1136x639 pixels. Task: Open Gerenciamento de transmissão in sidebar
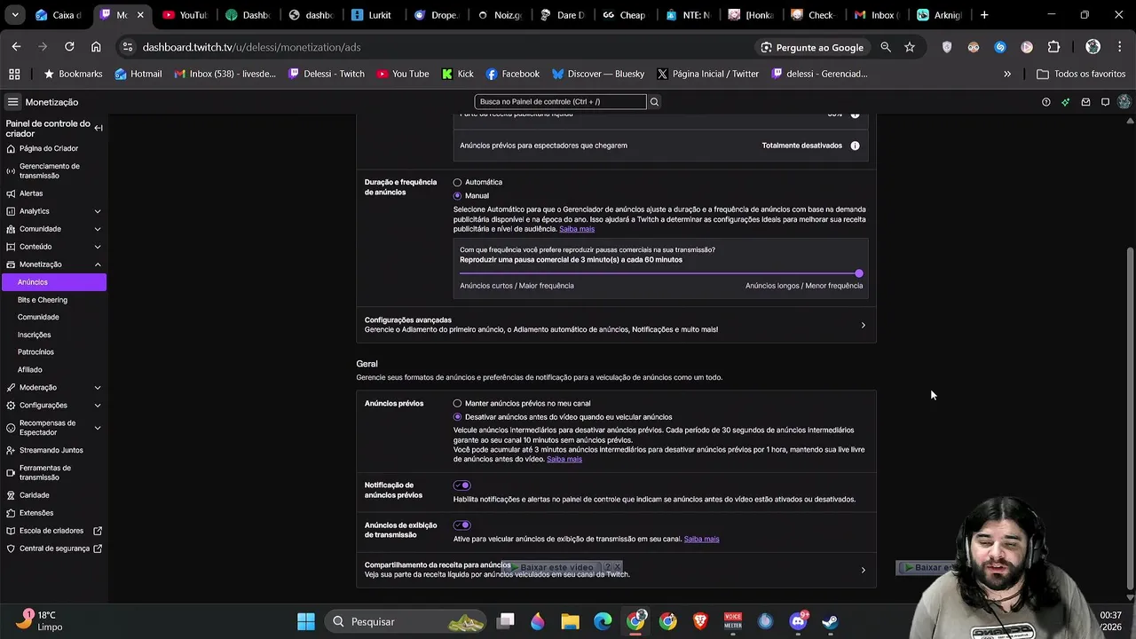pos(53,170)
